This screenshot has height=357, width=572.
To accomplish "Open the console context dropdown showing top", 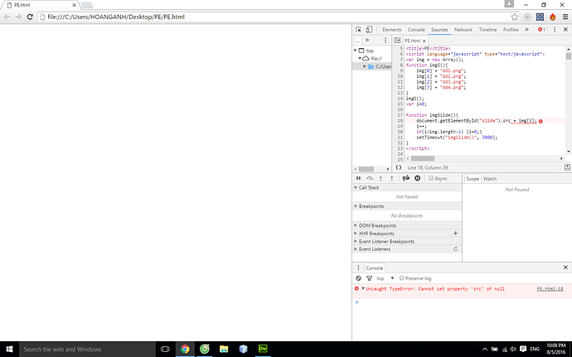I will pos(384,278).
